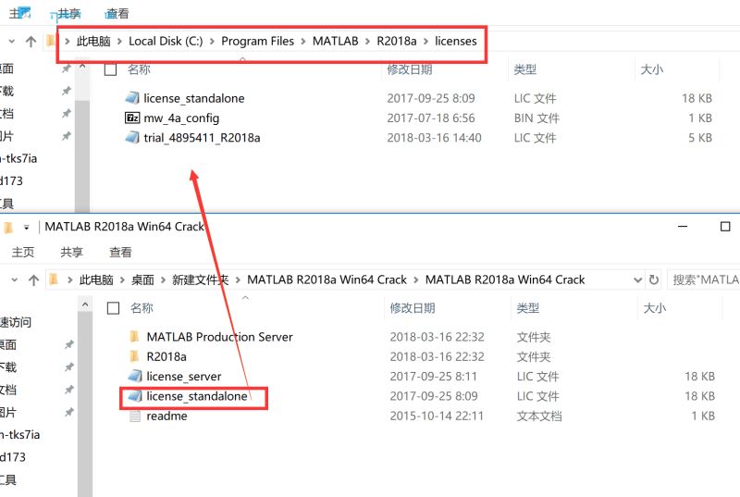Click 2018-03-16 14:40 date of trial file
The image size is (740, 497).
(434, 138)
